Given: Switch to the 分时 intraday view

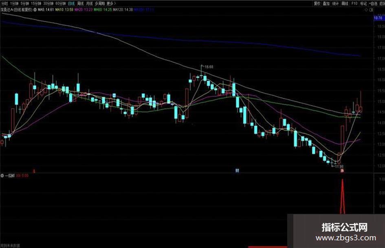Looking at the screenshot, I should coord(4,3).
